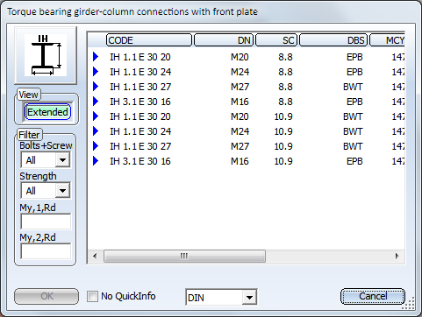Select code IH 1.1 E 30 27 with strength 10.9

click(x=140, y=146)
